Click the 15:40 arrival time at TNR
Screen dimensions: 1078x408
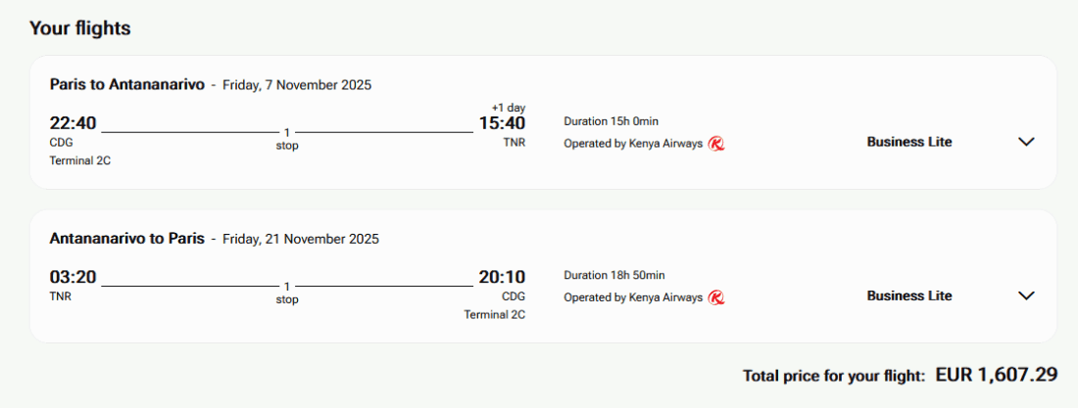pos(502,123)
